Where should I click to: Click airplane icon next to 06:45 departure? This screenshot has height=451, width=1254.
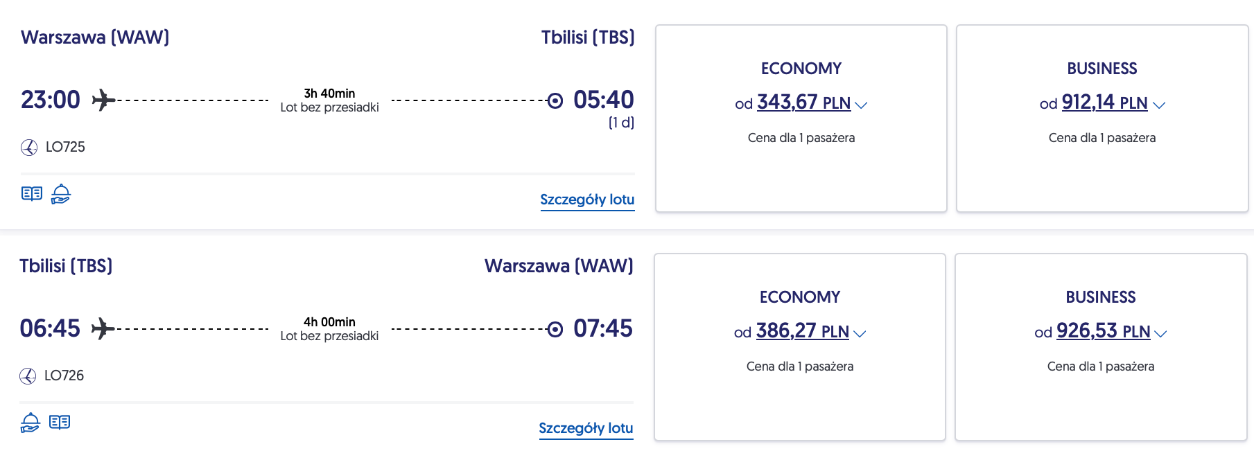pyautogui.click(x=103, y=328)
